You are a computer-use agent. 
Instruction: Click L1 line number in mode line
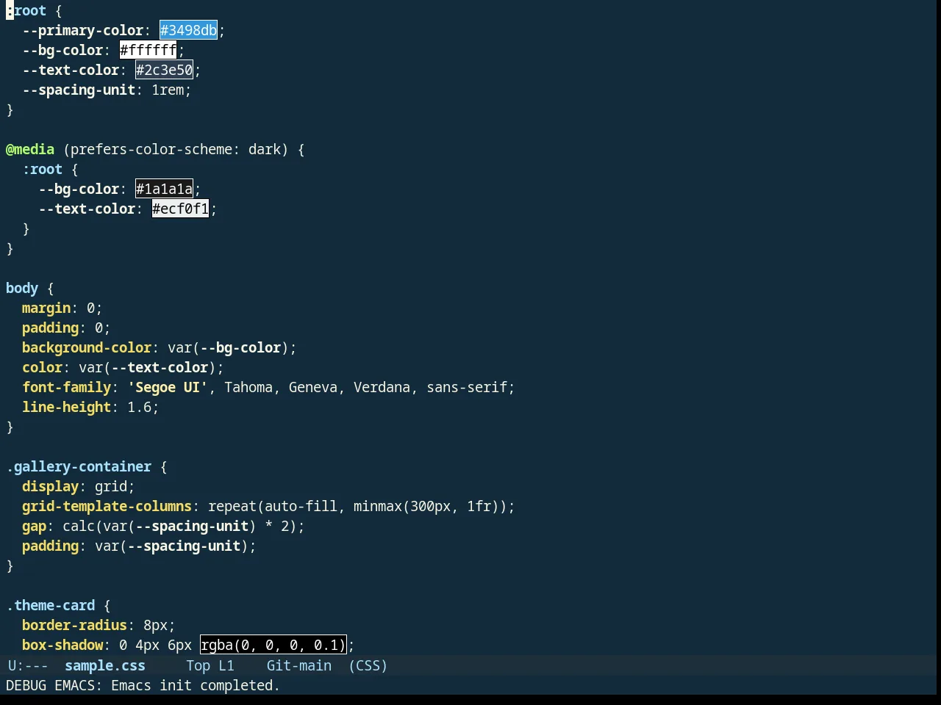coord(226,665)
